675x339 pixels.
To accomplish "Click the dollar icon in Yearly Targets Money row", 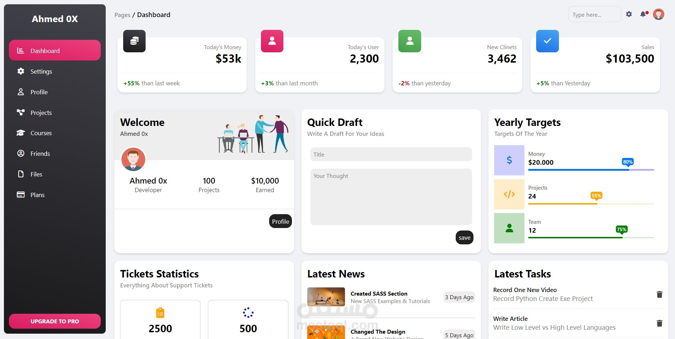I will coord(509,160).
